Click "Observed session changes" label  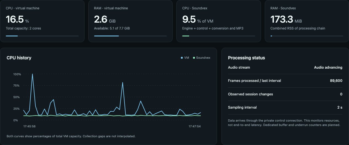[250, 94]
